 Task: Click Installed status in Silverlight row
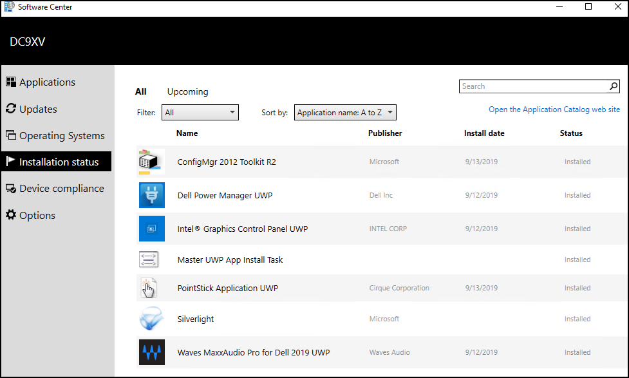[577, 319]
